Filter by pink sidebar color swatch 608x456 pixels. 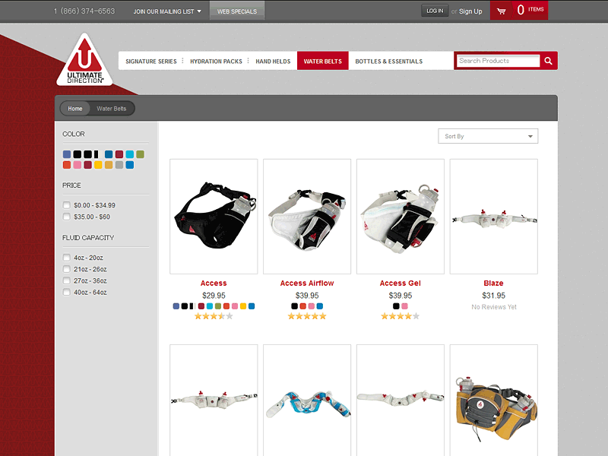78,165
